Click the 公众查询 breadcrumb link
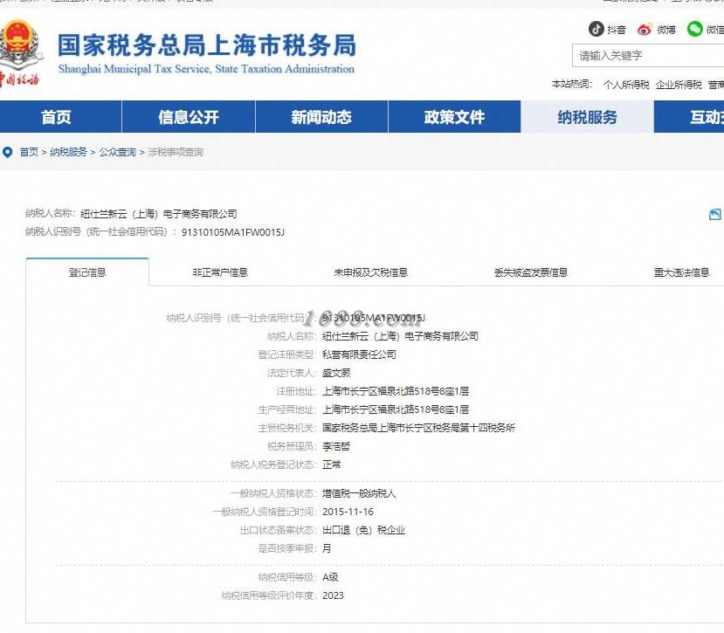Screen dimensions: 724x633 click(x=117, y=152)
